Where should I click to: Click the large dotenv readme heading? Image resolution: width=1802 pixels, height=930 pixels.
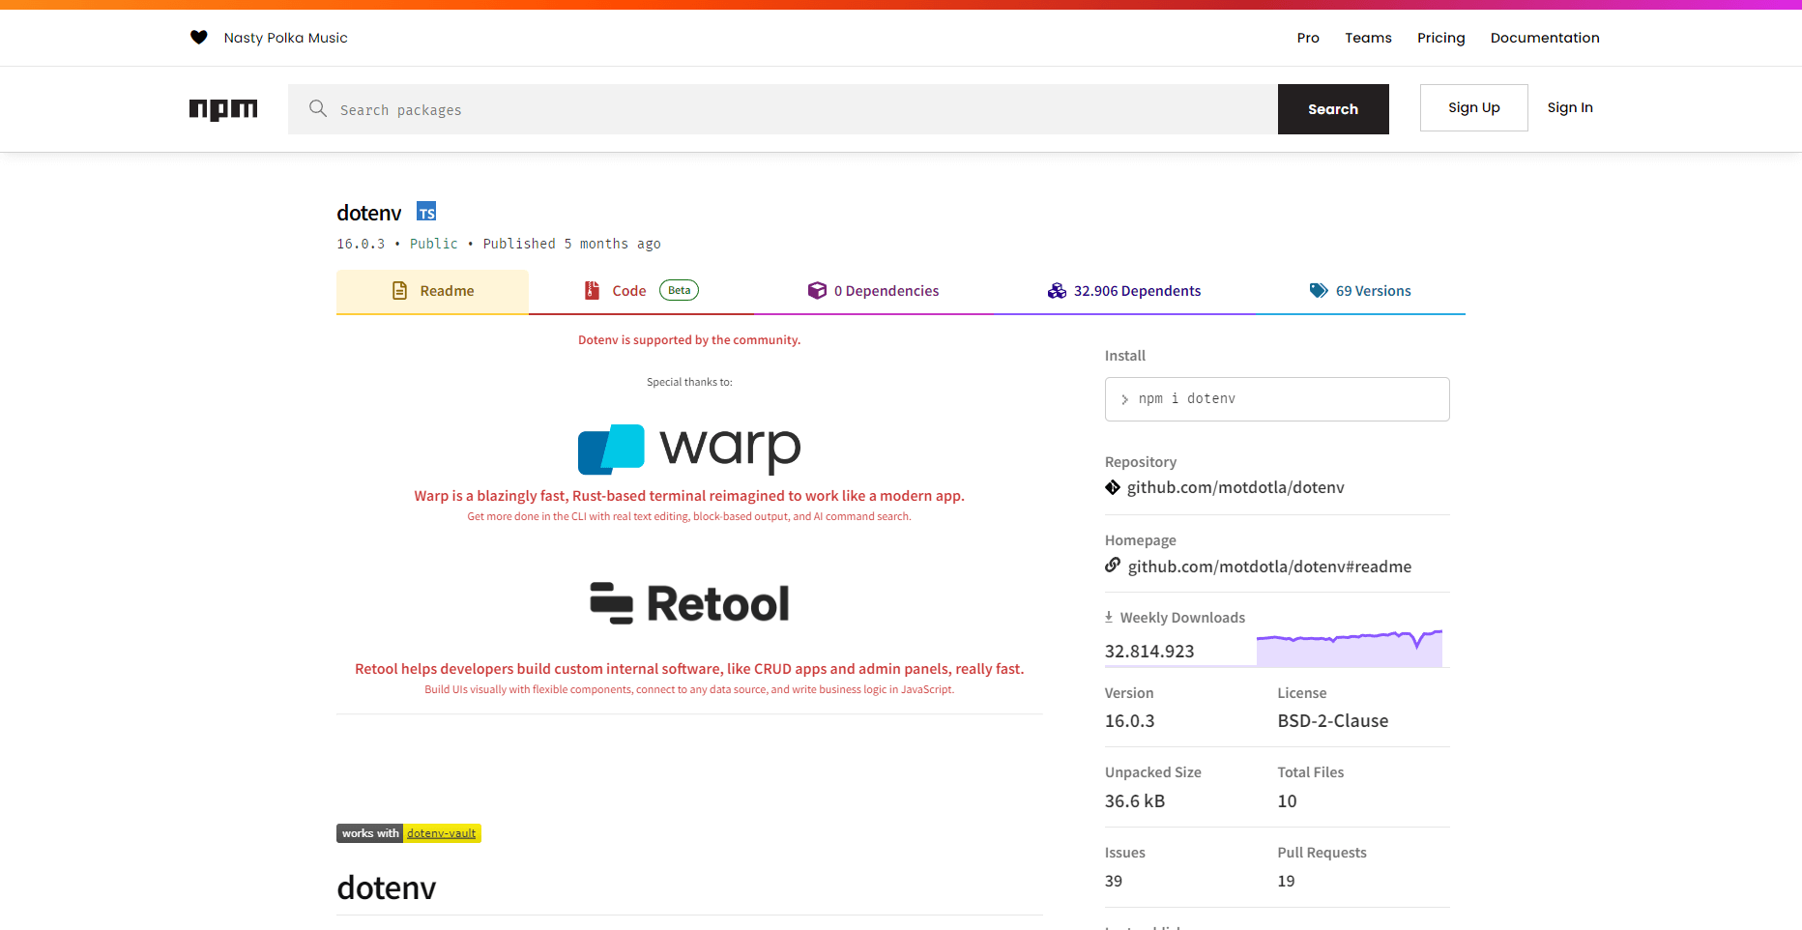[386, 887]
